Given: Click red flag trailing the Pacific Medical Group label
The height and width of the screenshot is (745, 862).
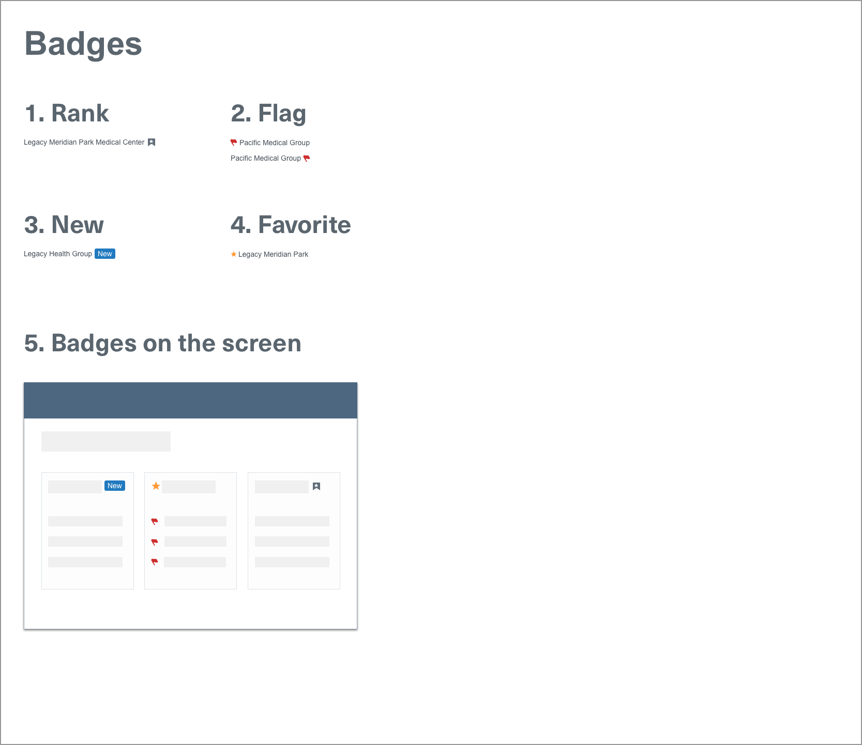Looking at the screenshot, I should [307, 158].
